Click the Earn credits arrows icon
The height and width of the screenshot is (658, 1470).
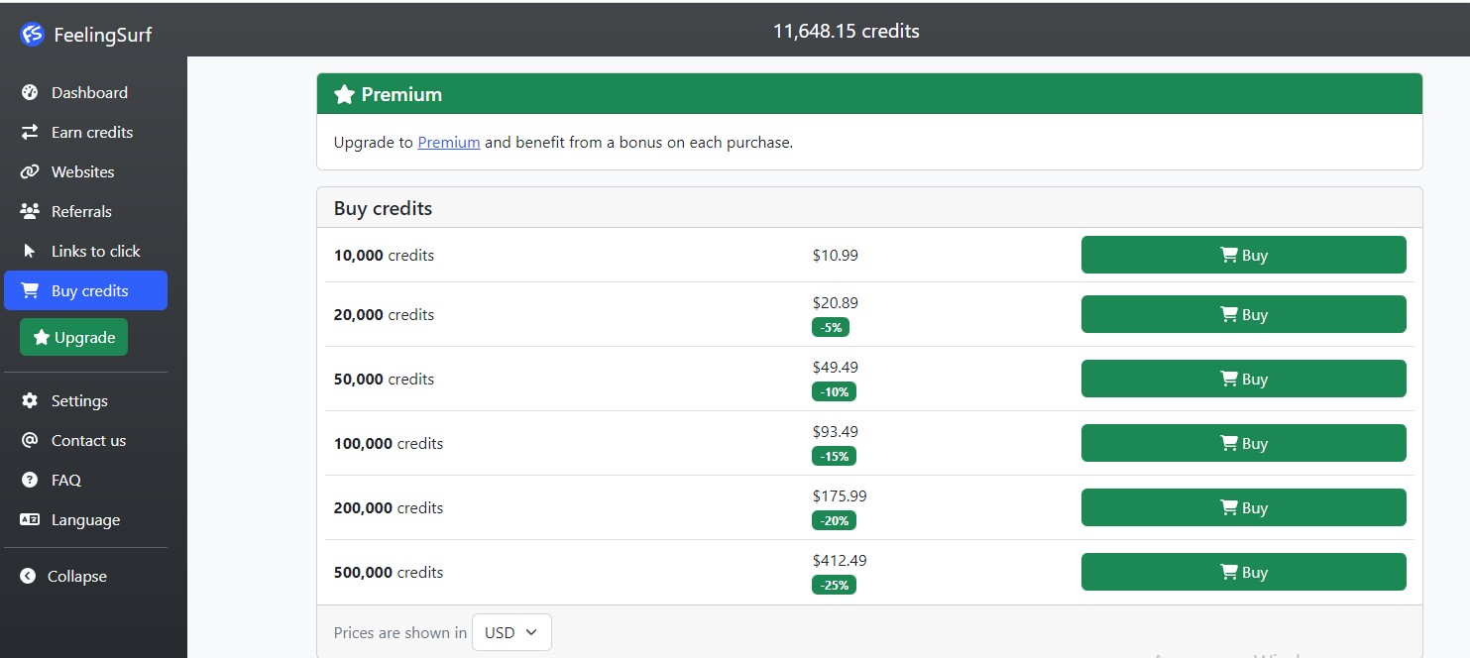click(x=30, y=132)
